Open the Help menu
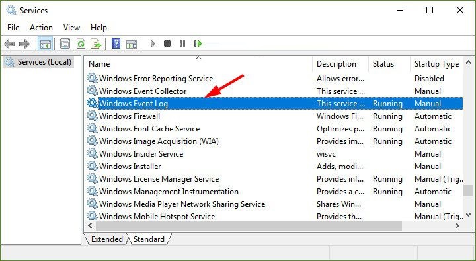 (x=99, y=28)
